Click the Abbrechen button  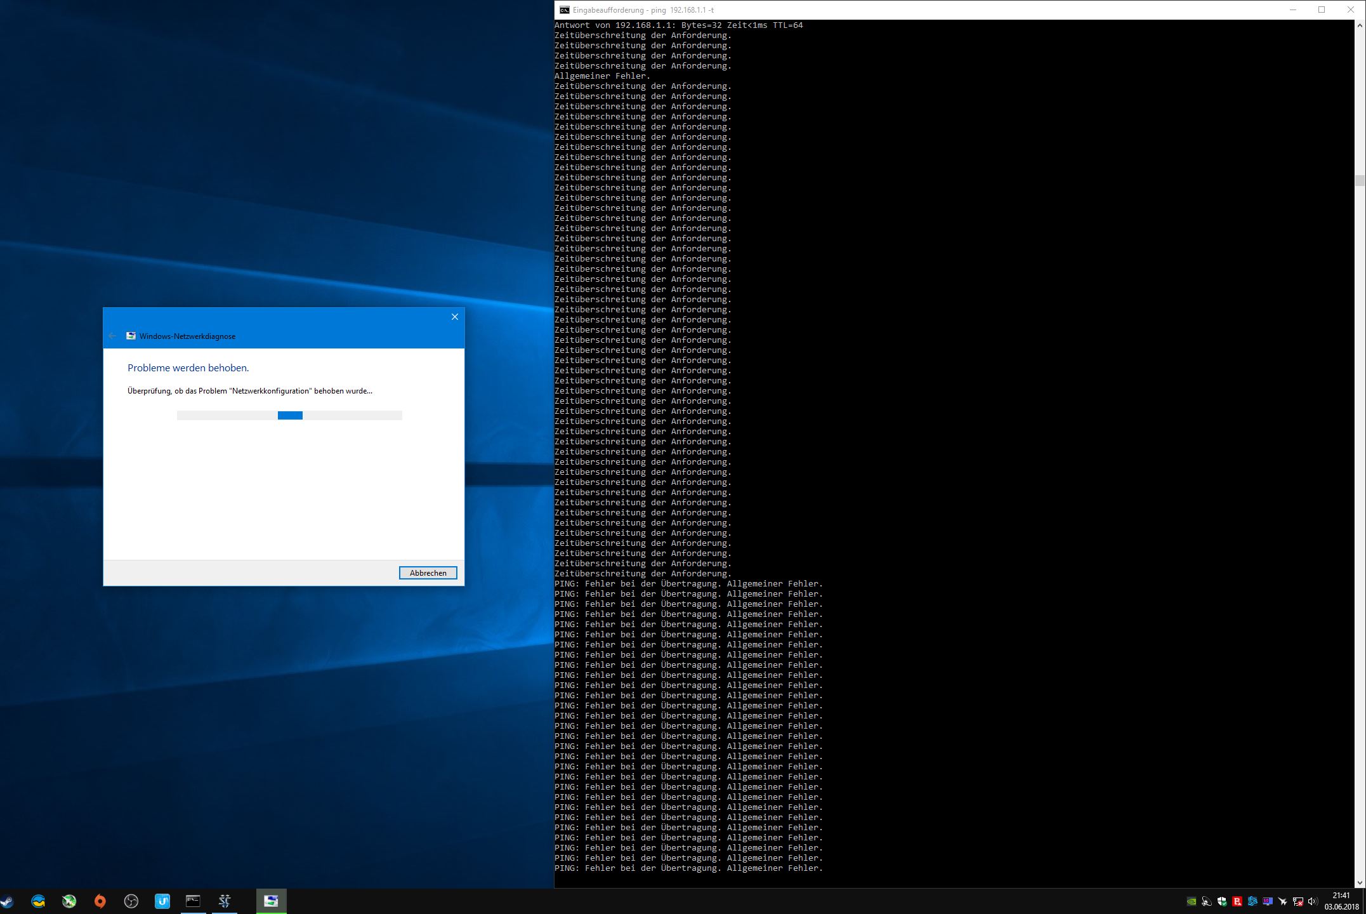428,573
